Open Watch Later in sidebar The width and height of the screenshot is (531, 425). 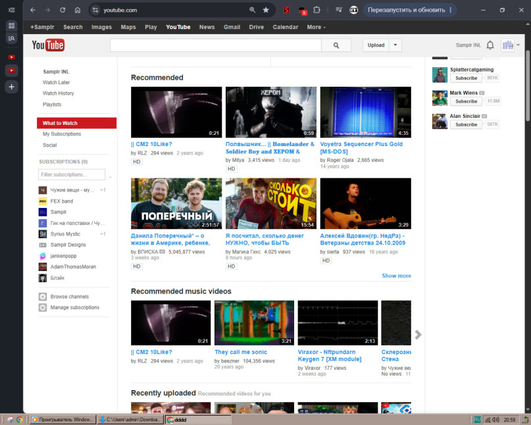[56, 82]
